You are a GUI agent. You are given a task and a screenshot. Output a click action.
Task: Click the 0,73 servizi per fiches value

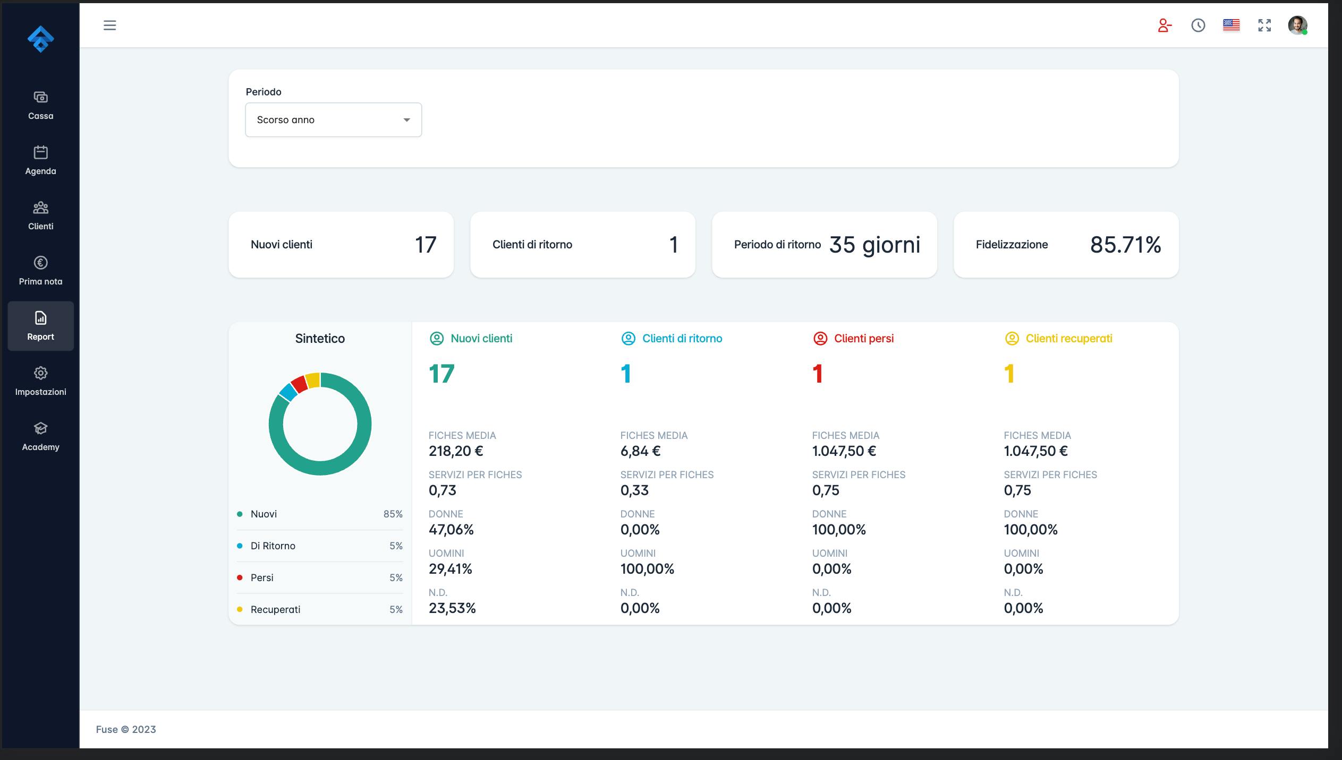443,490
